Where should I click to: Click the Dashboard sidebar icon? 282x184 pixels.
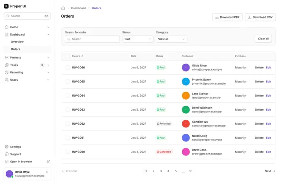(7, 34)
